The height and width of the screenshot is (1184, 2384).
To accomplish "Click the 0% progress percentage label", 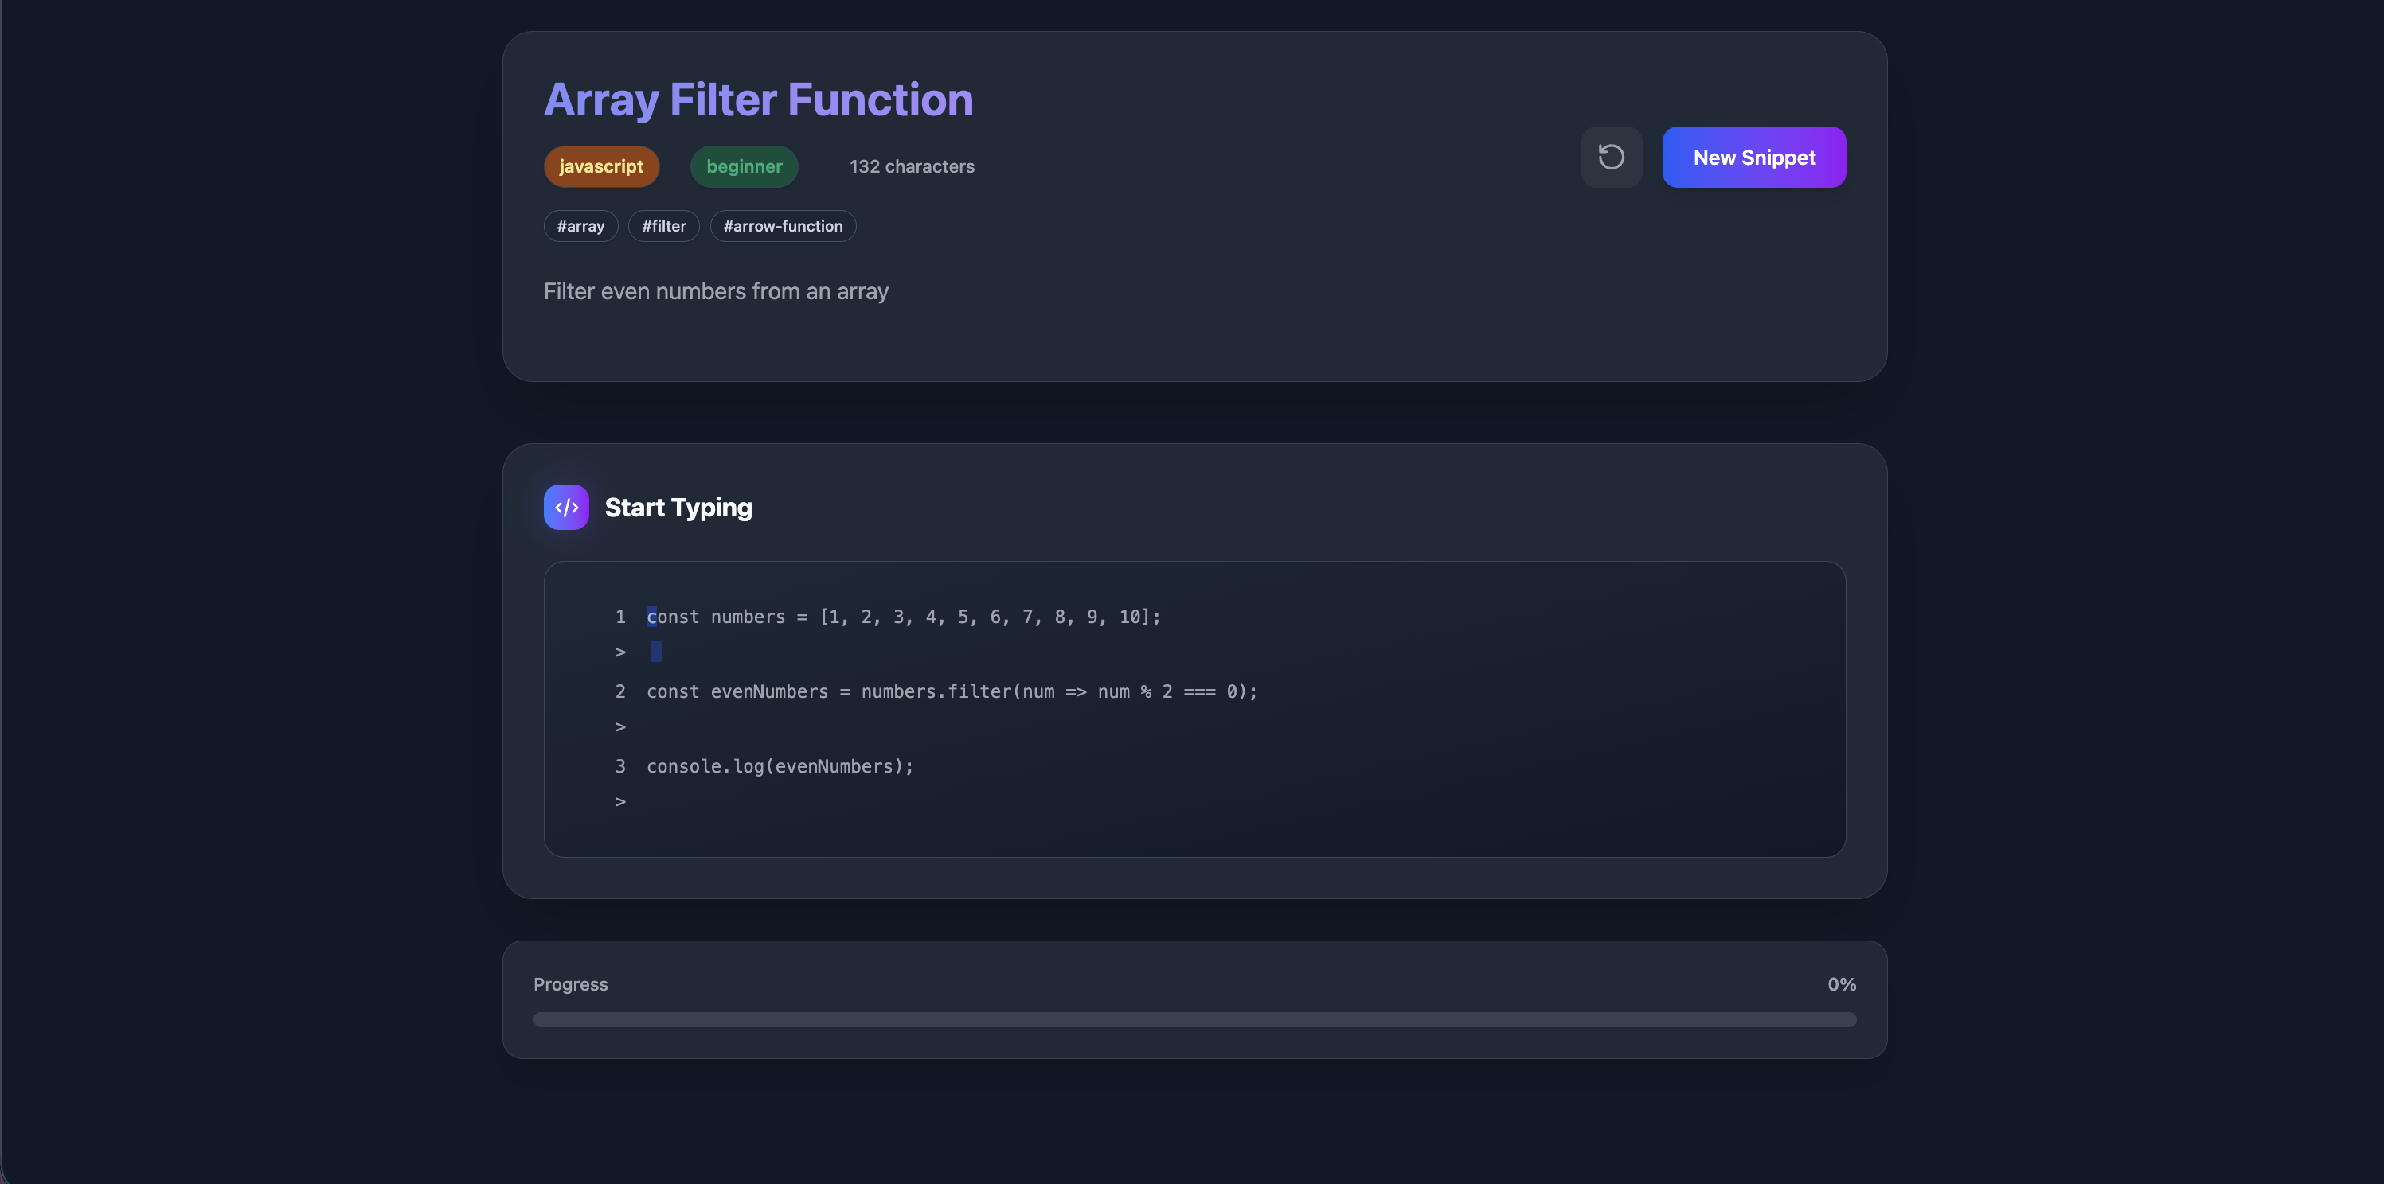I will (1841, 984).
